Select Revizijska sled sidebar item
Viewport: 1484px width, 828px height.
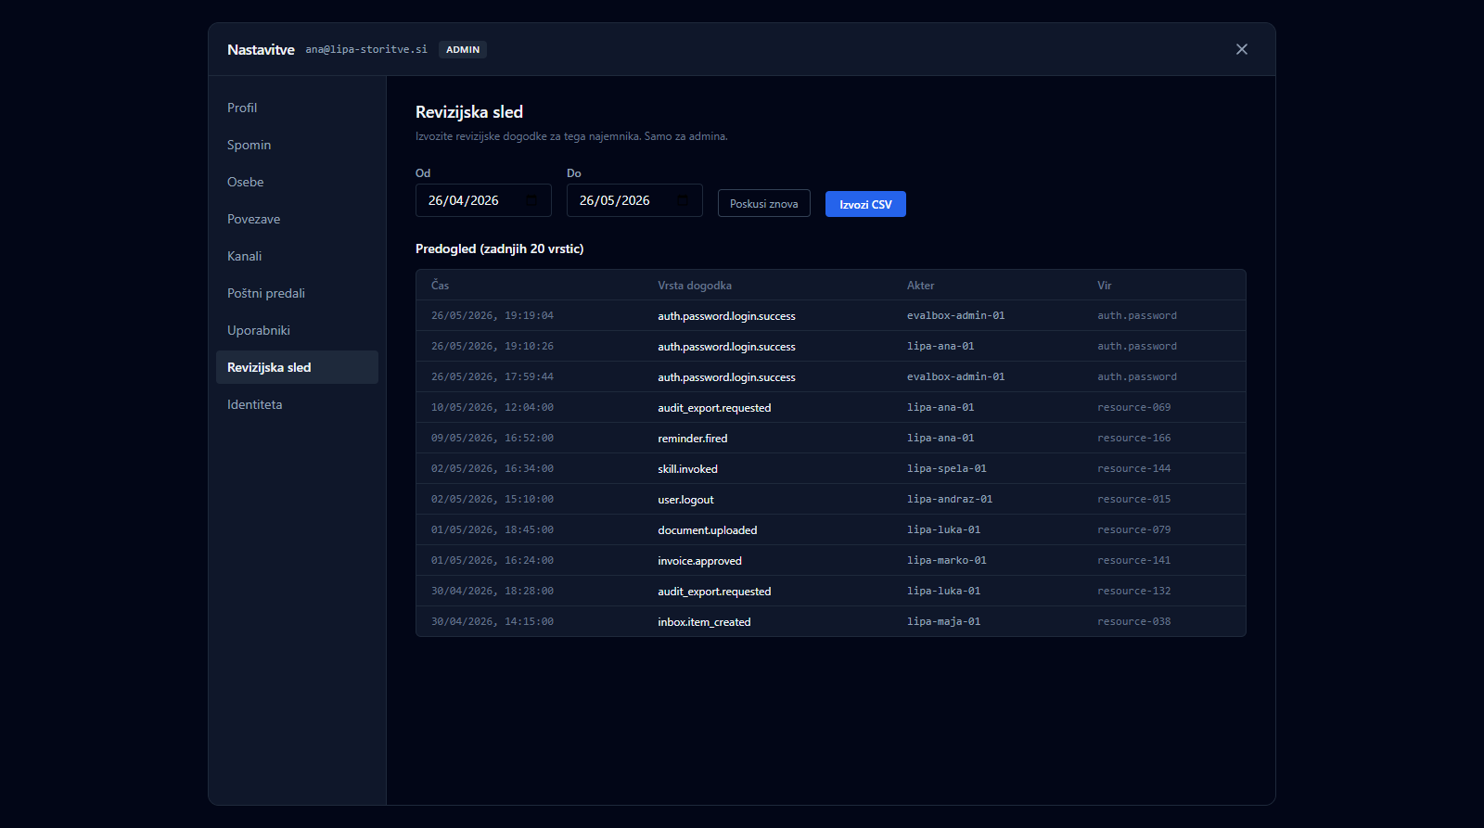coord(297,367)
